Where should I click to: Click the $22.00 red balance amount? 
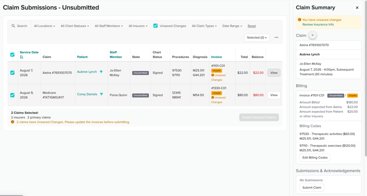click(x=258, y=73)
